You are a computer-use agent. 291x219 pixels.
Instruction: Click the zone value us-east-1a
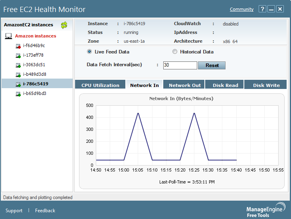(x=134, y=41)
